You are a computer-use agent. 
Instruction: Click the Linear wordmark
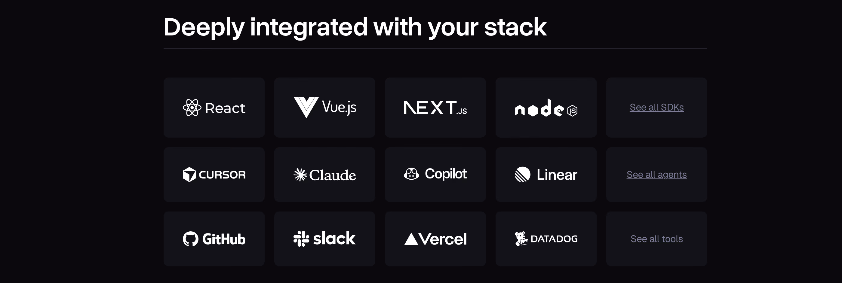point(557,175)
